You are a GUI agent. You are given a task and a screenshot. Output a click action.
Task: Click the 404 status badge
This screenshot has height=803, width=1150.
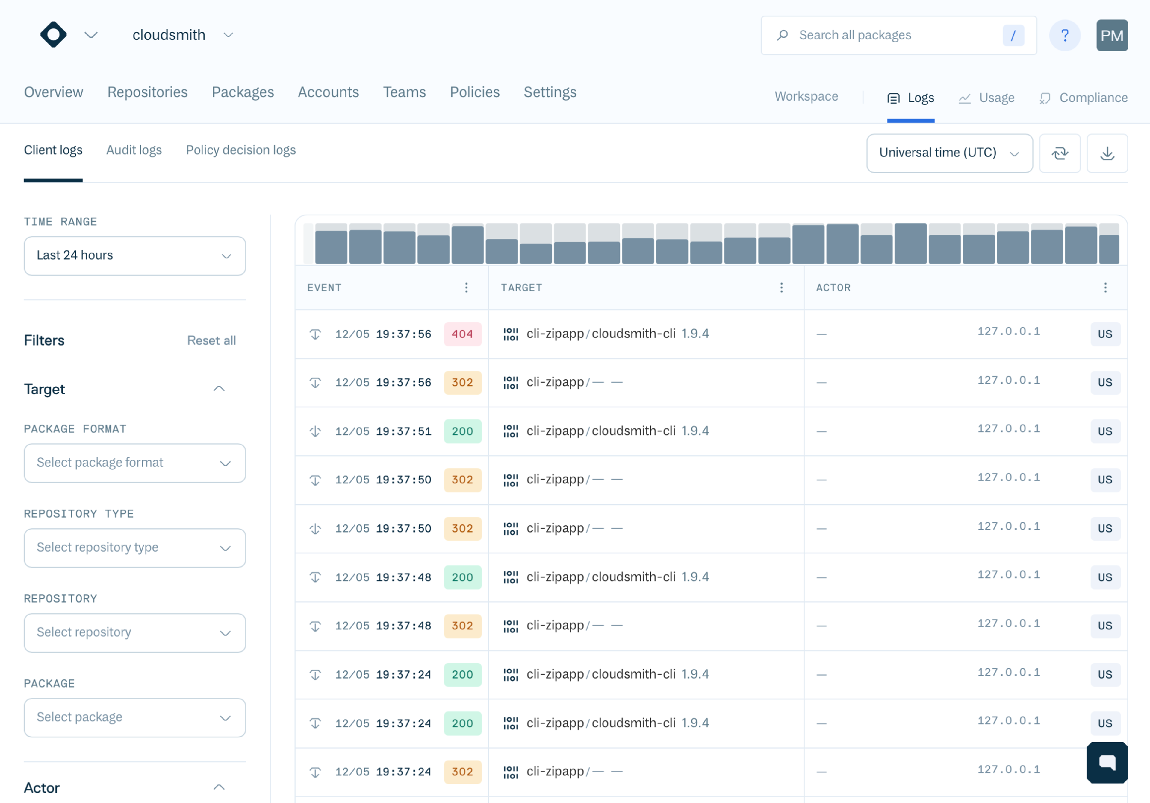coord(462,334)
